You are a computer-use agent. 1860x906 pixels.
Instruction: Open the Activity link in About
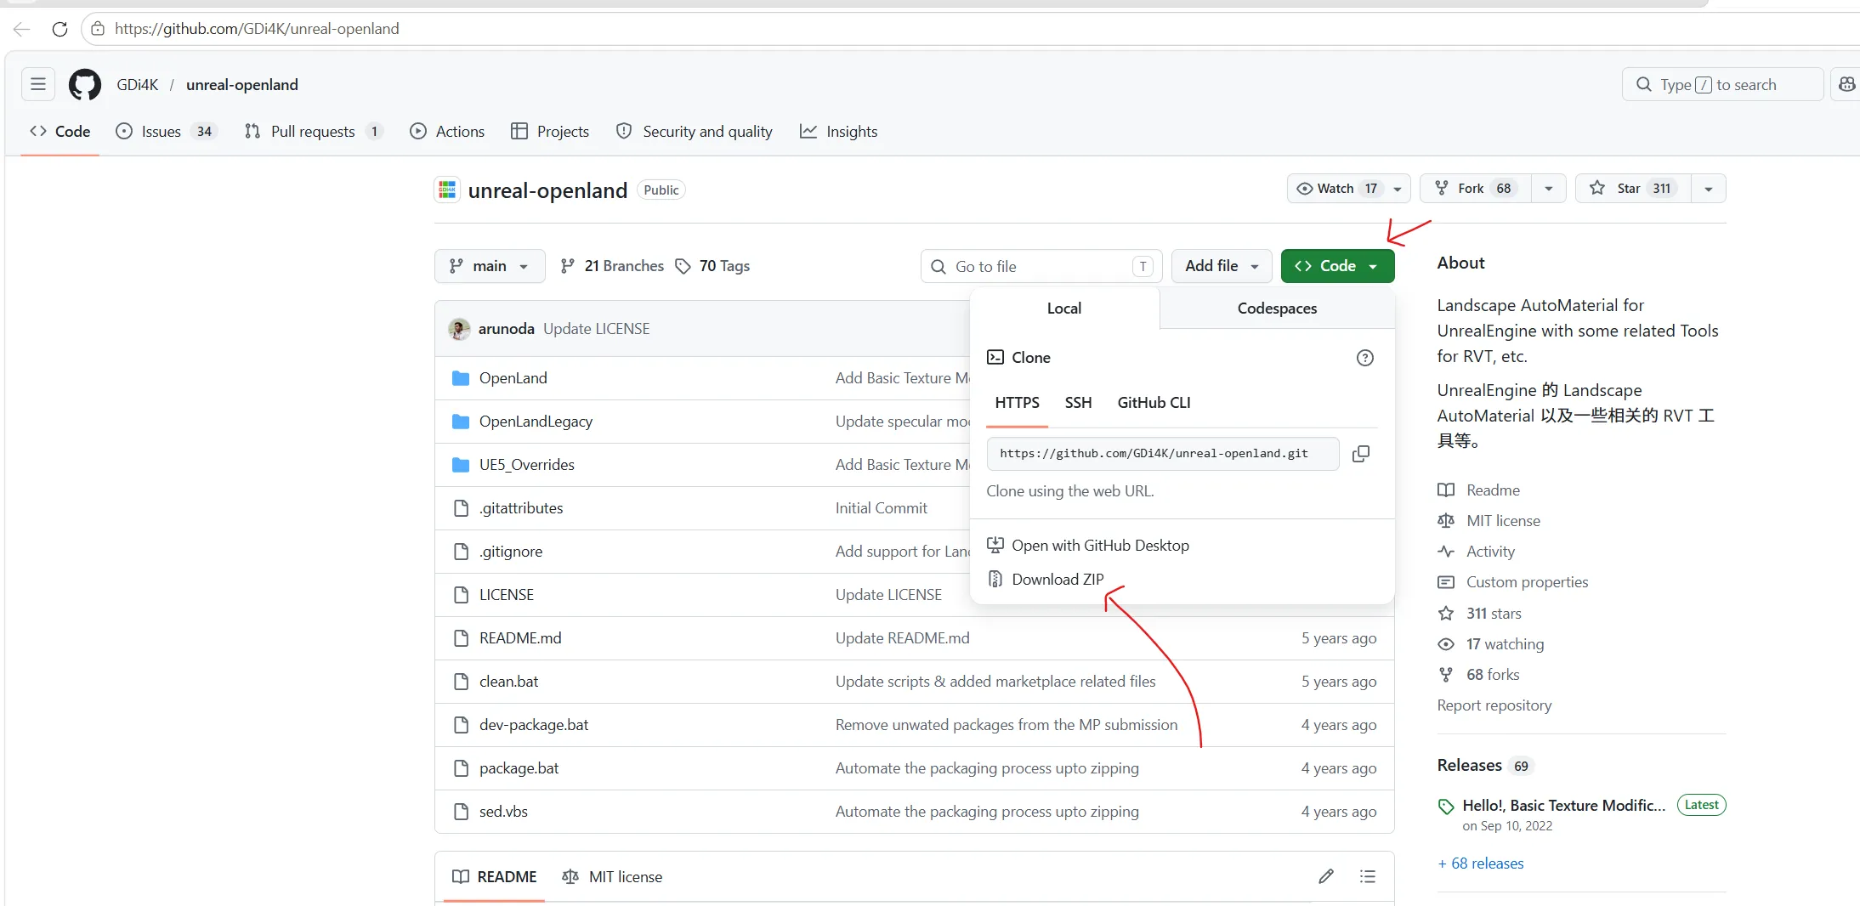point(1477,552)
